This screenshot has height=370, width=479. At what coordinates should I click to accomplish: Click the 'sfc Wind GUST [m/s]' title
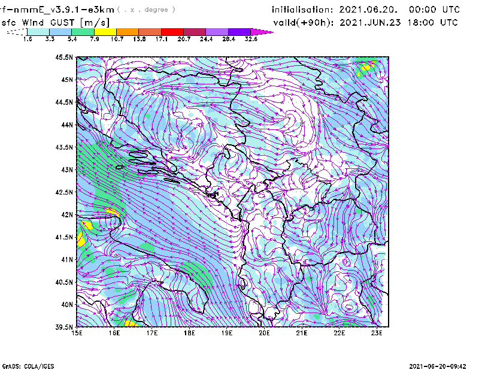point(56,23)
